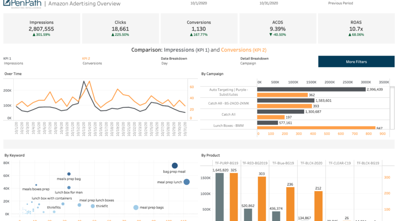Click the TF-Blue-BG19 product header
Image resolution: width=398 pixels, height=221 pixels.
[283, 163]
